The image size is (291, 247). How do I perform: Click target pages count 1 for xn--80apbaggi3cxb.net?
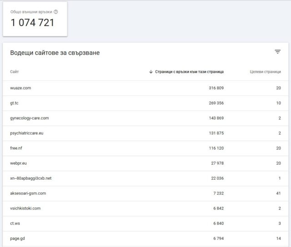[280, 178]
